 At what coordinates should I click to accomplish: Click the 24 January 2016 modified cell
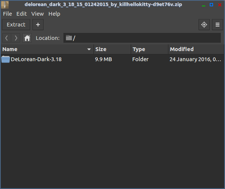195,59
